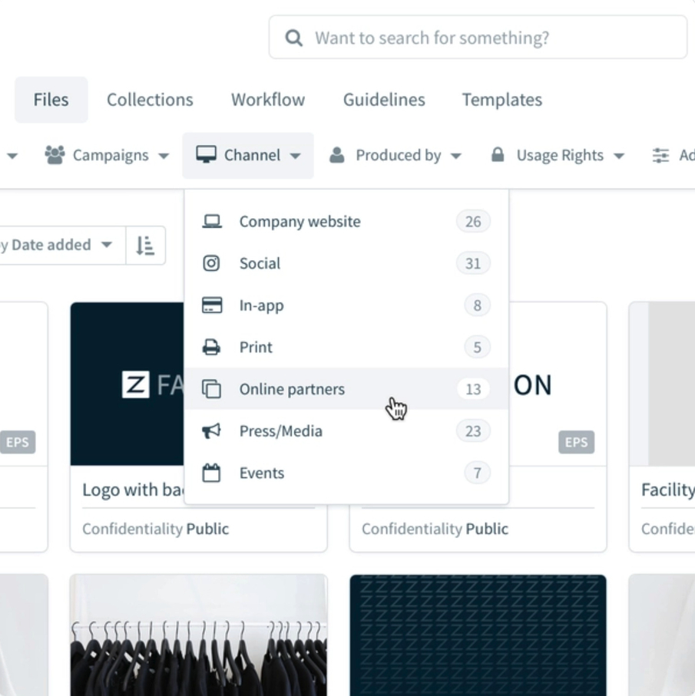Open the Facility file title
Screen dimensions: 695x696
pyautogui.click(x=667, y=490)
